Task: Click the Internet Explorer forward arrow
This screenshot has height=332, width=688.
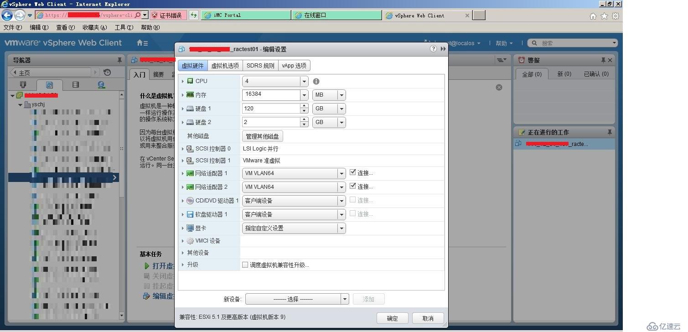Action: (x=19, y=15)
